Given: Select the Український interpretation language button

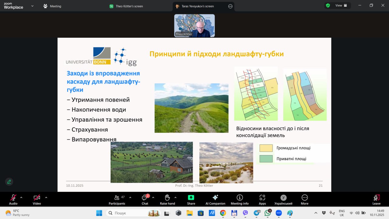Looking at the screenshot, I should pos(283,199).
